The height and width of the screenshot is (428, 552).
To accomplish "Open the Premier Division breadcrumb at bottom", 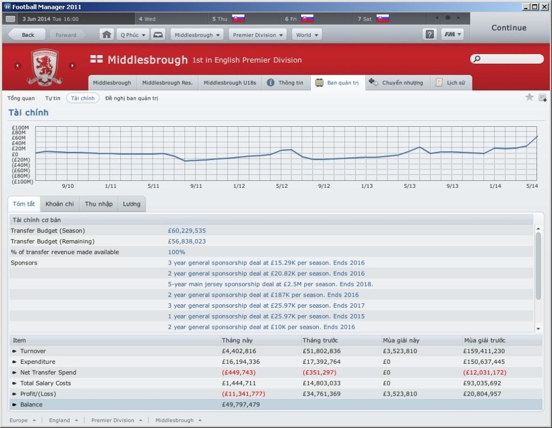I will [117, 420].
